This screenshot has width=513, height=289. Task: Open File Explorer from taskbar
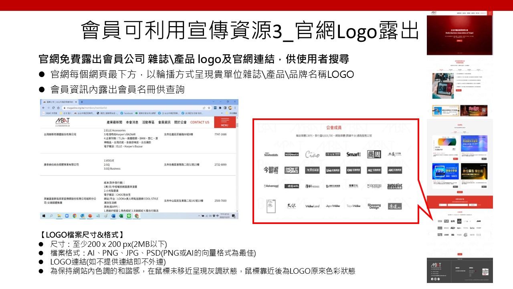(59, 216)
